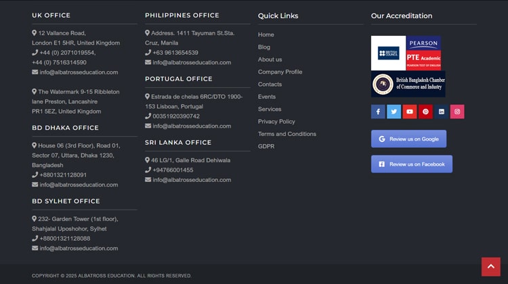Open the LinkedIn social icon
508x284 pixels.
[x=442, y=112]
